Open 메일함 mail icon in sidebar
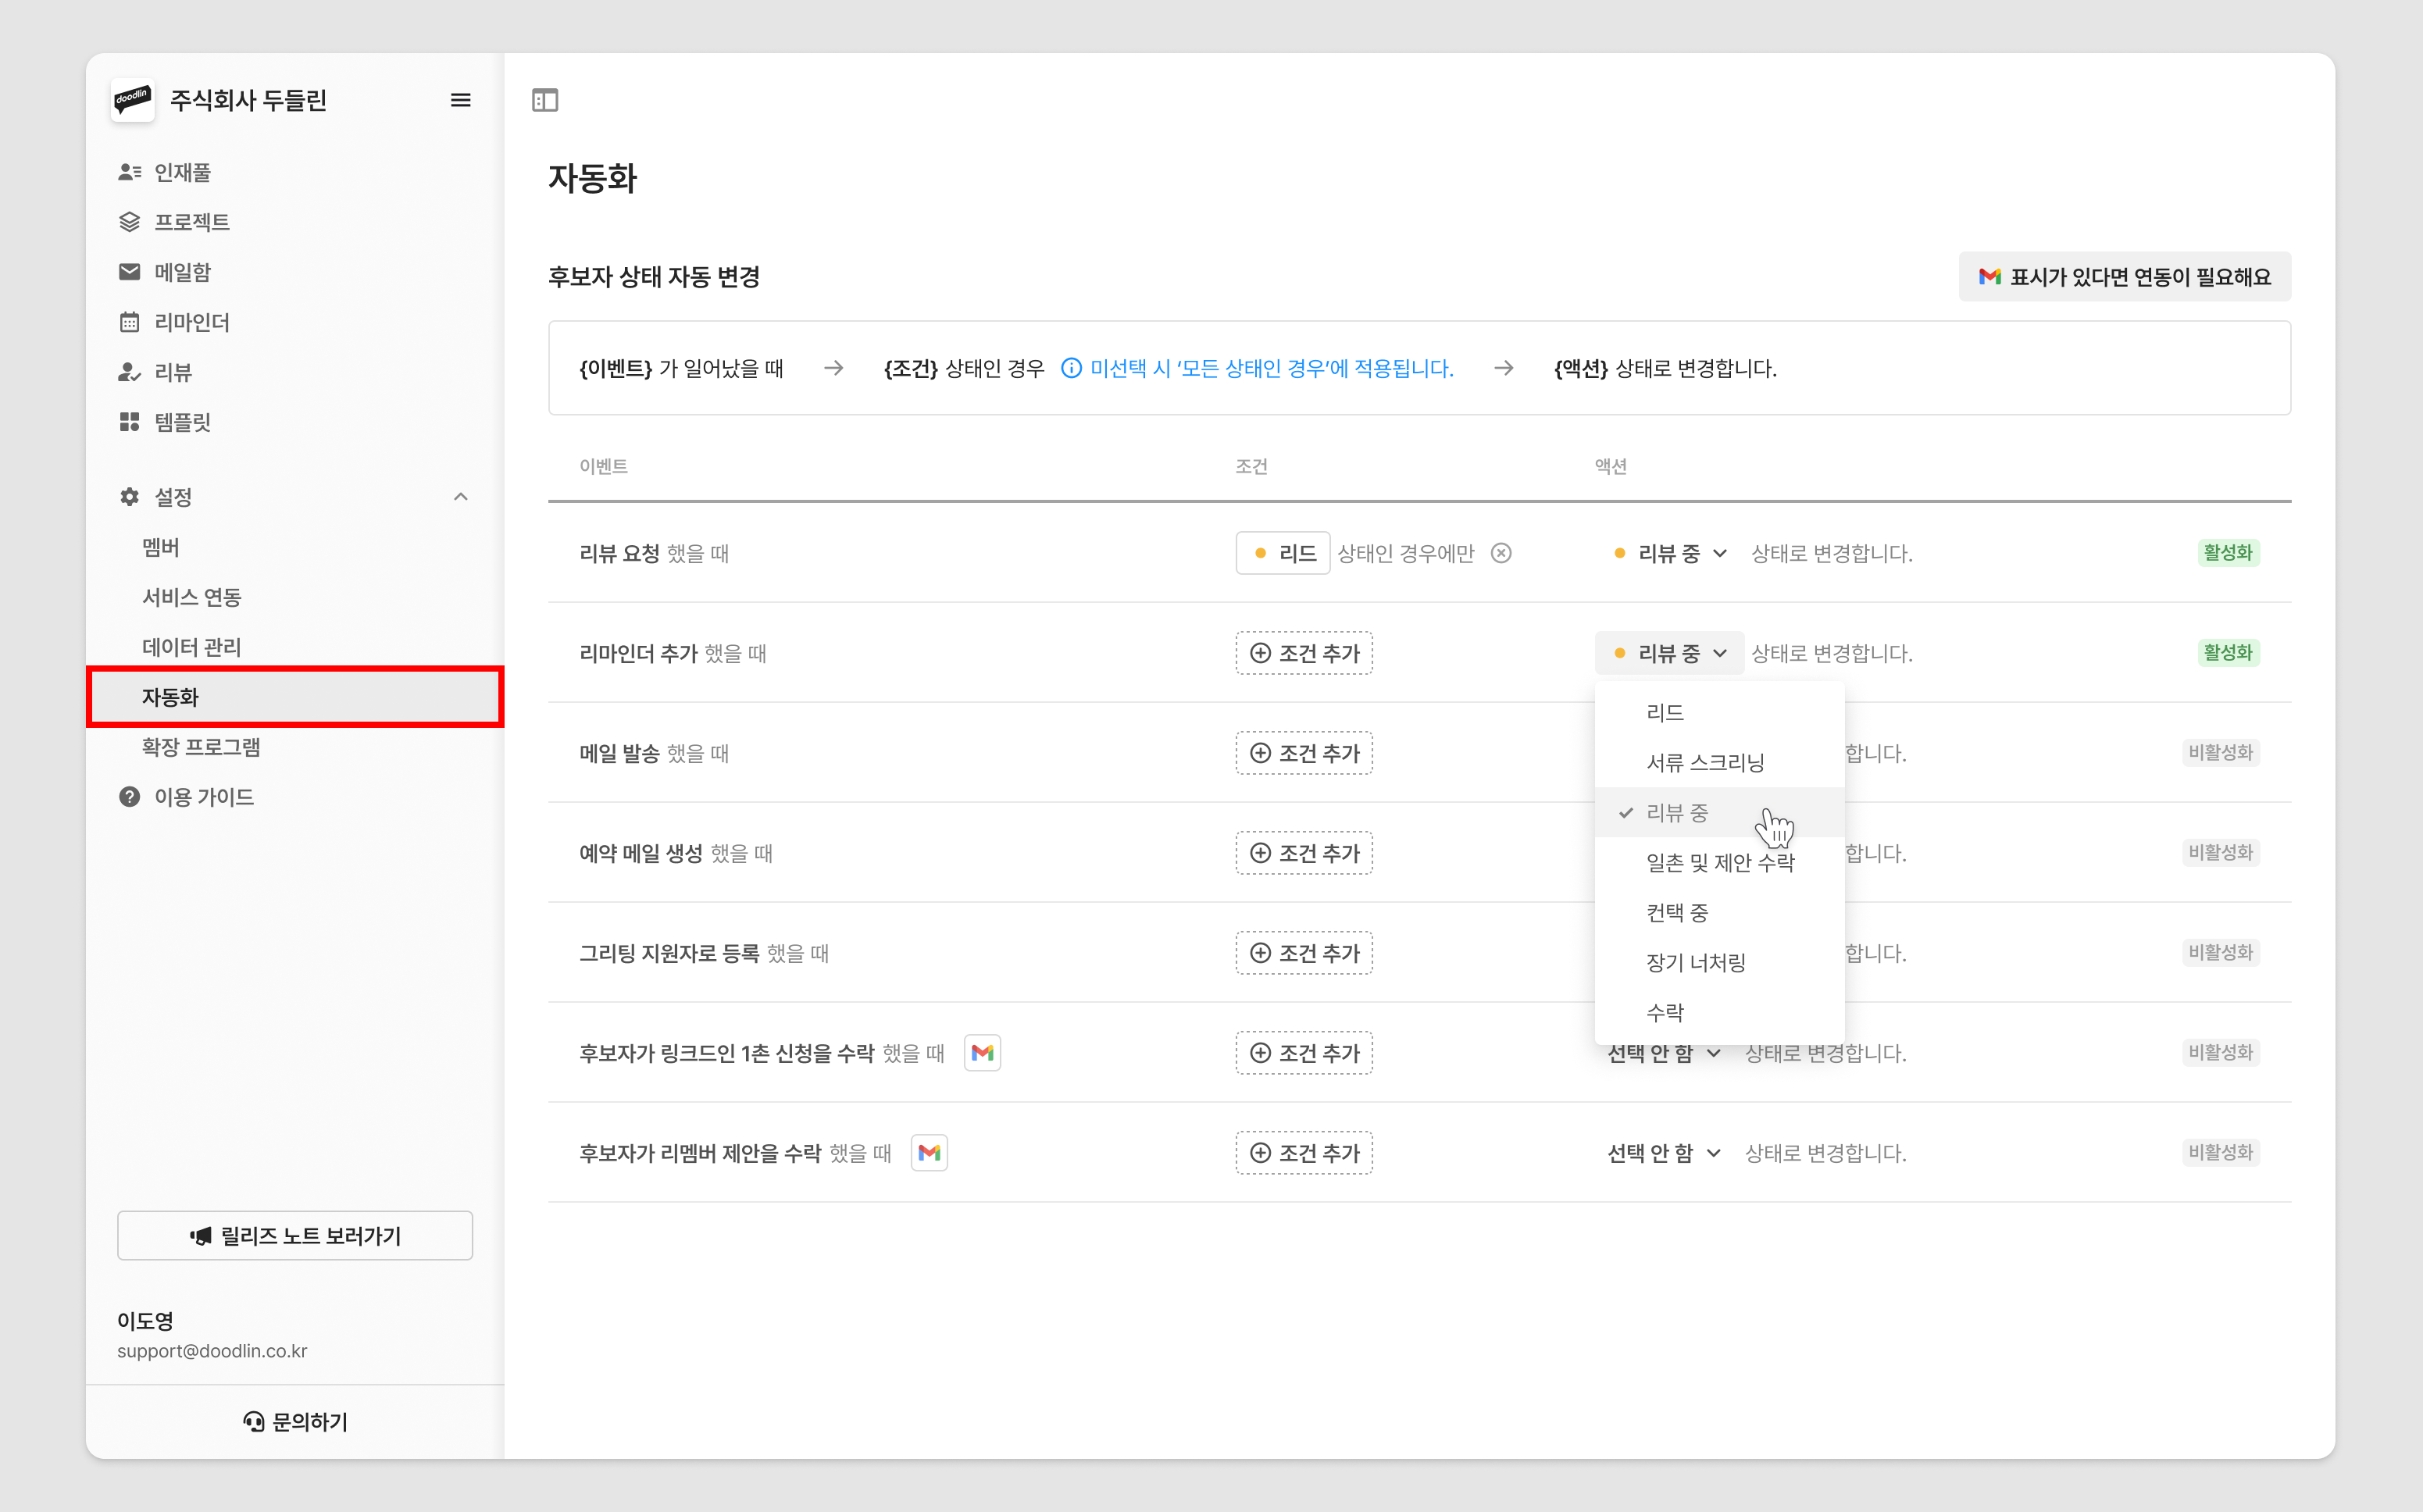This screenshot has width=2423, height=1512. click(x=129, y=272)
